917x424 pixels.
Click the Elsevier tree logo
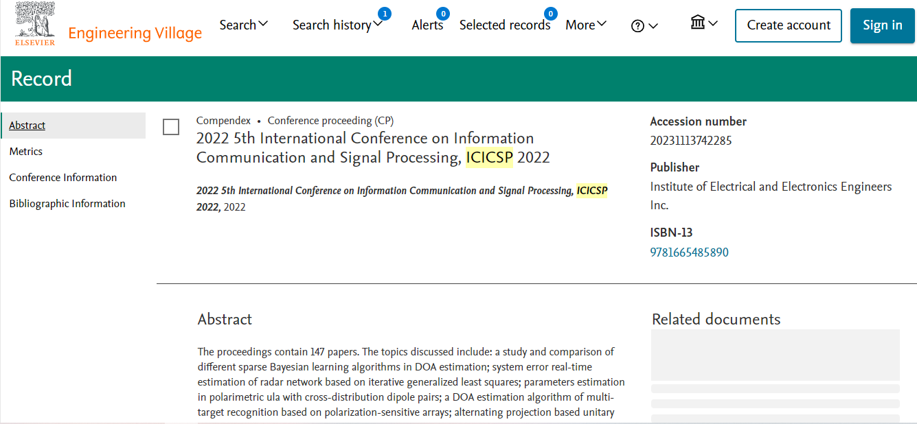[x=34, y=23]
